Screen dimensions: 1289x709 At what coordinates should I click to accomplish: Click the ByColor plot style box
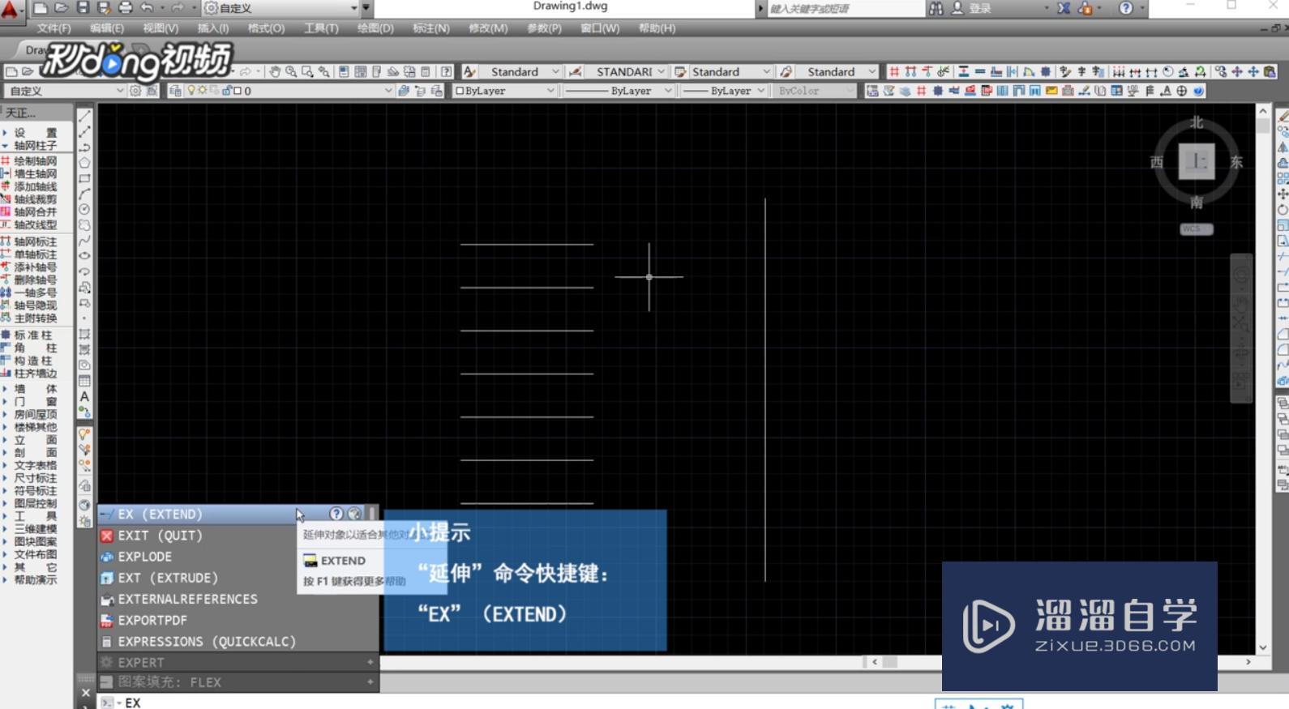click(x=813, y=91)
